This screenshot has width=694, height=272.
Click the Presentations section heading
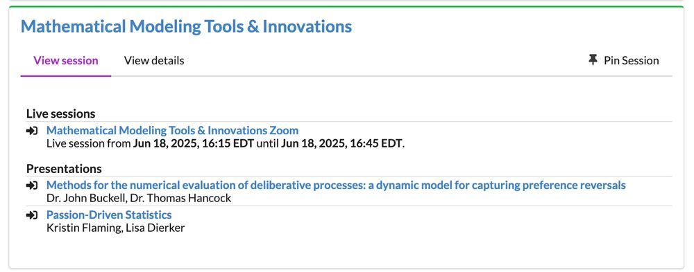point(64,169)
